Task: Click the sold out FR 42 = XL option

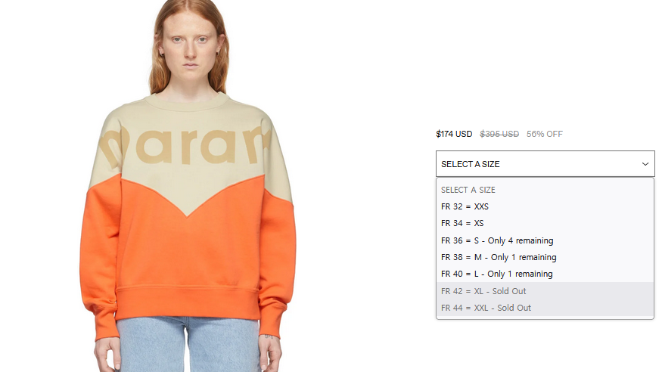Action: pyautogui.click(x=545, y=291)
